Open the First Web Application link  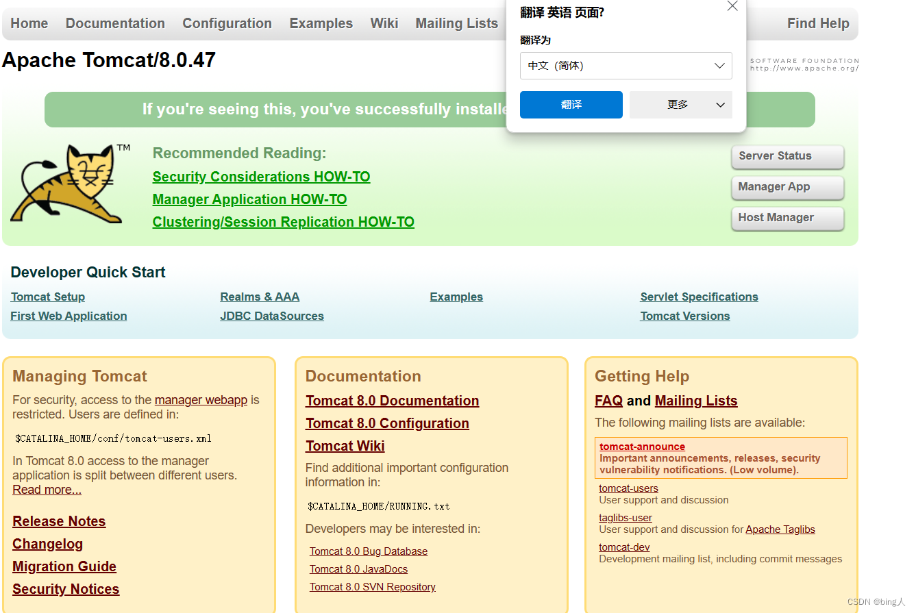click(69, 316)
